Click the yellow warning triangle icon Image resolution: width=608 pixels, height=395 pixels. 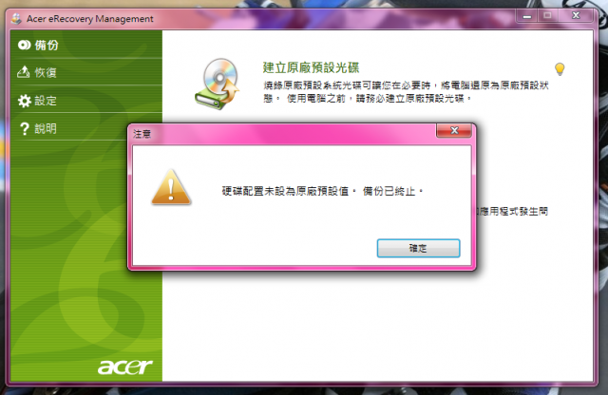point(171,187)
